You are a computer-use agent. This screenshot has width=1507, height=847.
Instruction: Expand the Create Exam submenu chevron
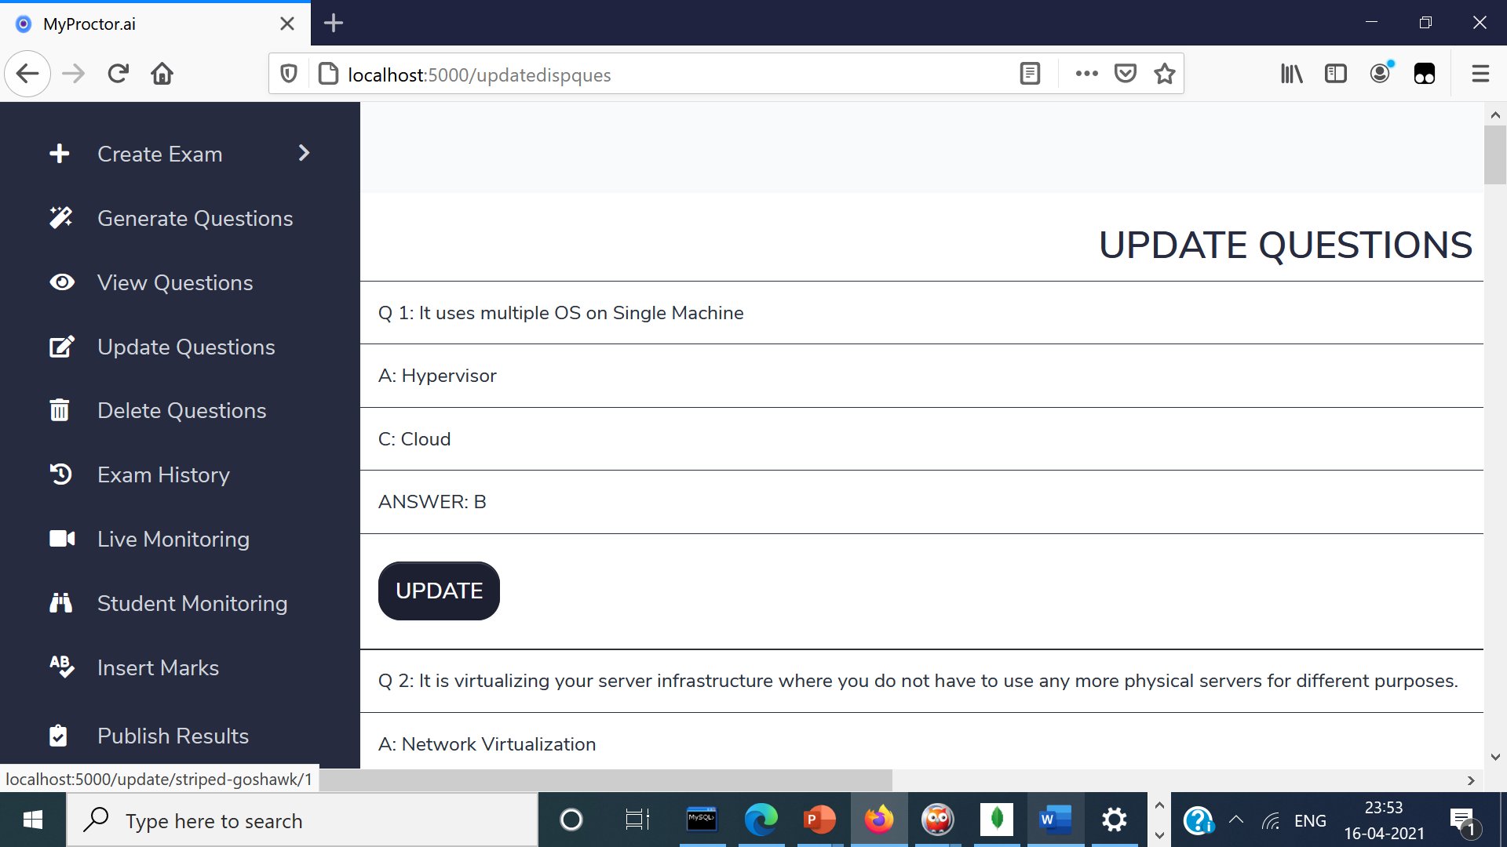pyautogui.click(x=305, y=153)
